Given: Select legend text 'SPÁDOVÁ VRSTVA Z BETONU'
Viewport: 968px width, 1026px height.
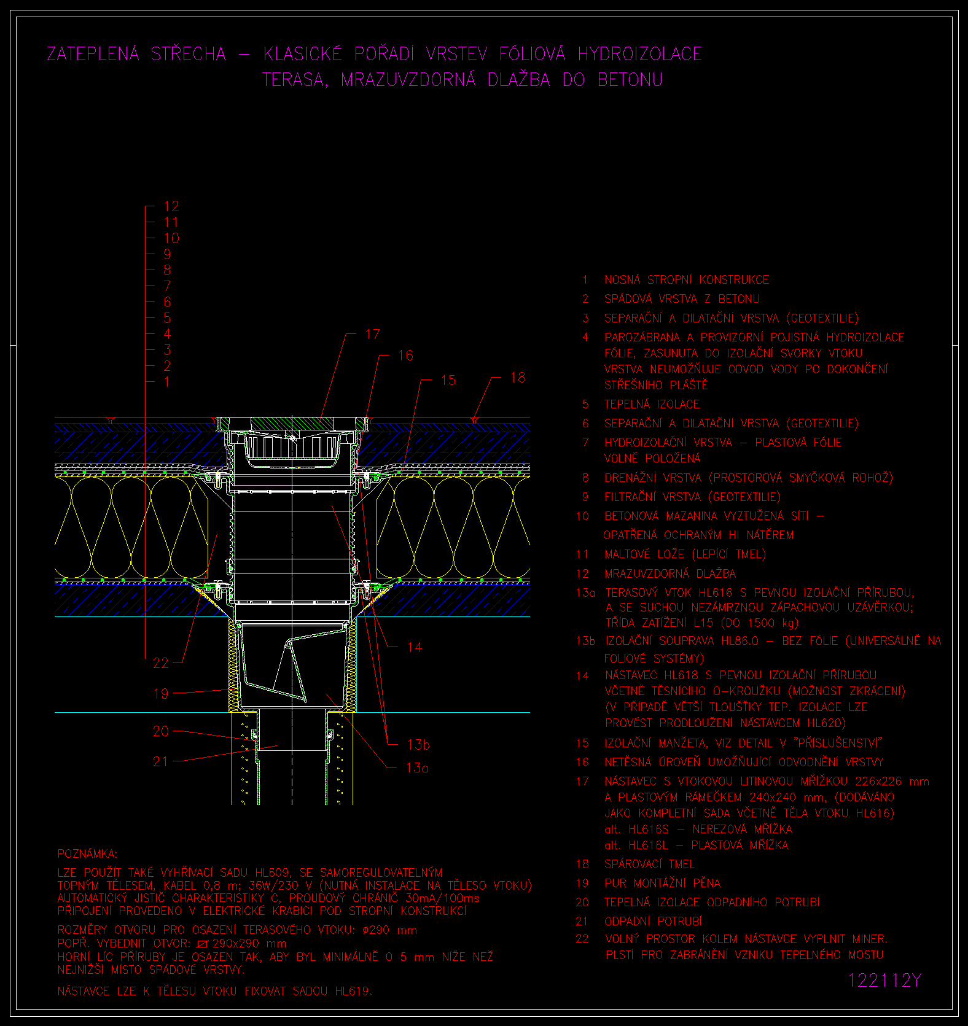Looking at the screenshot, I should [682, 299].
